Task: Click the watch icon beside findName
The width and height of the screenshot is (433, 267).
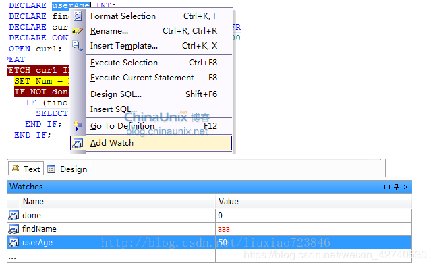Action: (13, 229)
